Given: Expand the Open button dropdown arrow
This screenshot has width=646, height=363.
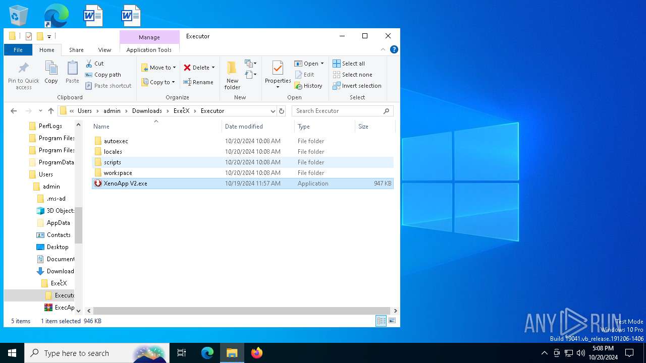Looking at the screenshot, I should tap(322, 64).
